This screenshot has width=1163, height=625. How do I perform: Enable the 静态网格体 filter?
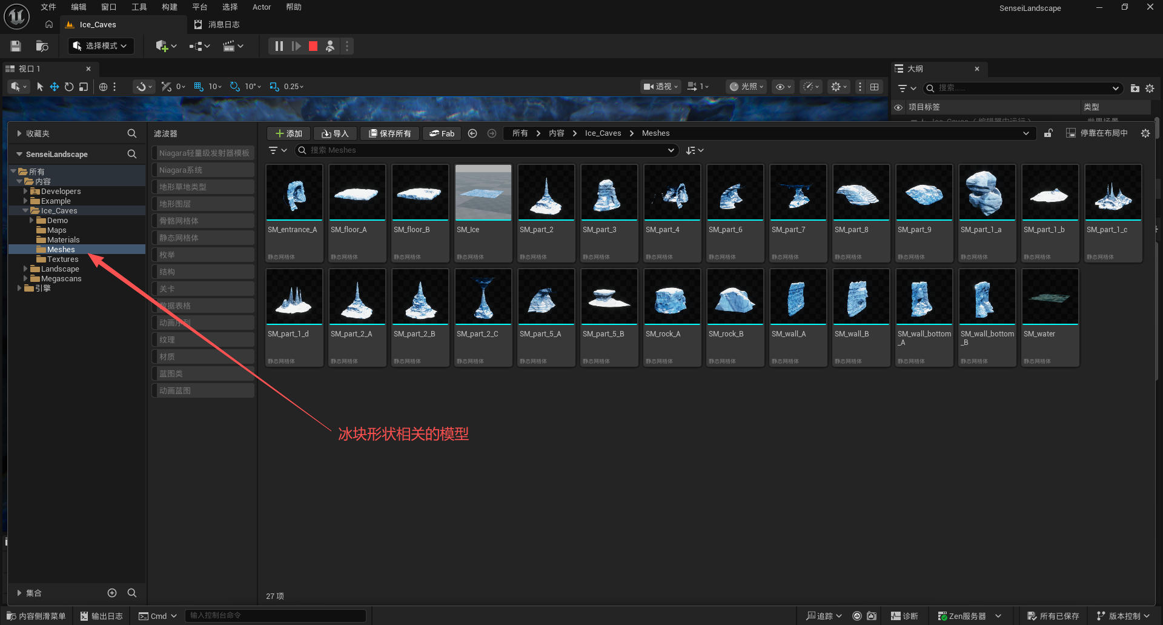[203, 238]
